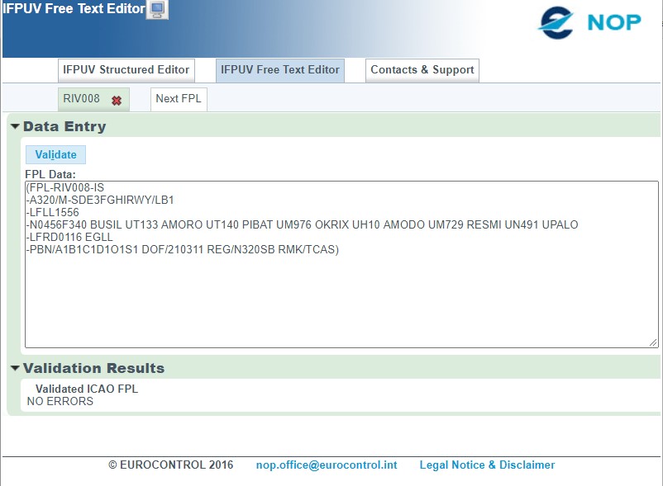Click the (FPL-RIV008-IS line
Image resolution: width=663 pixels, height=486 pixels.
[x=65, y=188]
